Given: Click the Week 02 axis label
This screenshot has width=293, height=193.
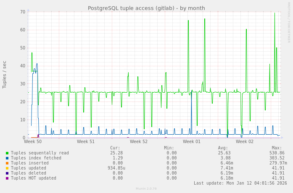Looking at the screenshot, I should tap(244, 141).
